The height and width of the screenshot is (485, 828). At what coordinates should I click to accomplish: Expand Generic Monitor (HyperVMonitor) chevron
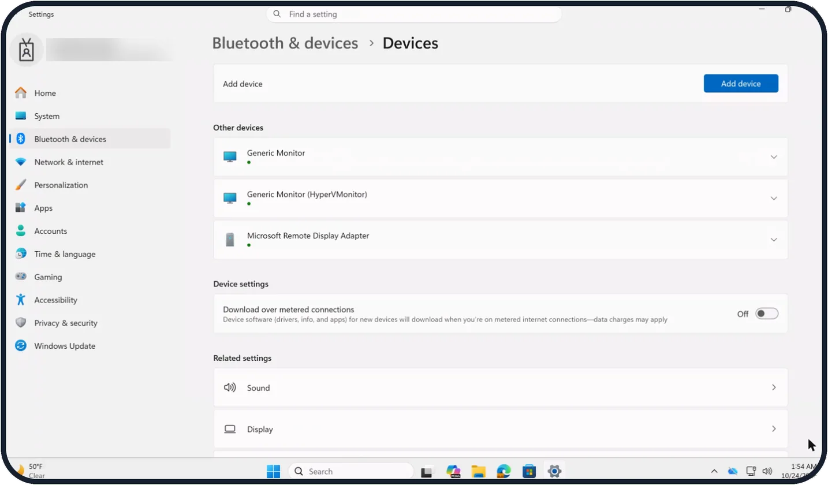[774, 199]
